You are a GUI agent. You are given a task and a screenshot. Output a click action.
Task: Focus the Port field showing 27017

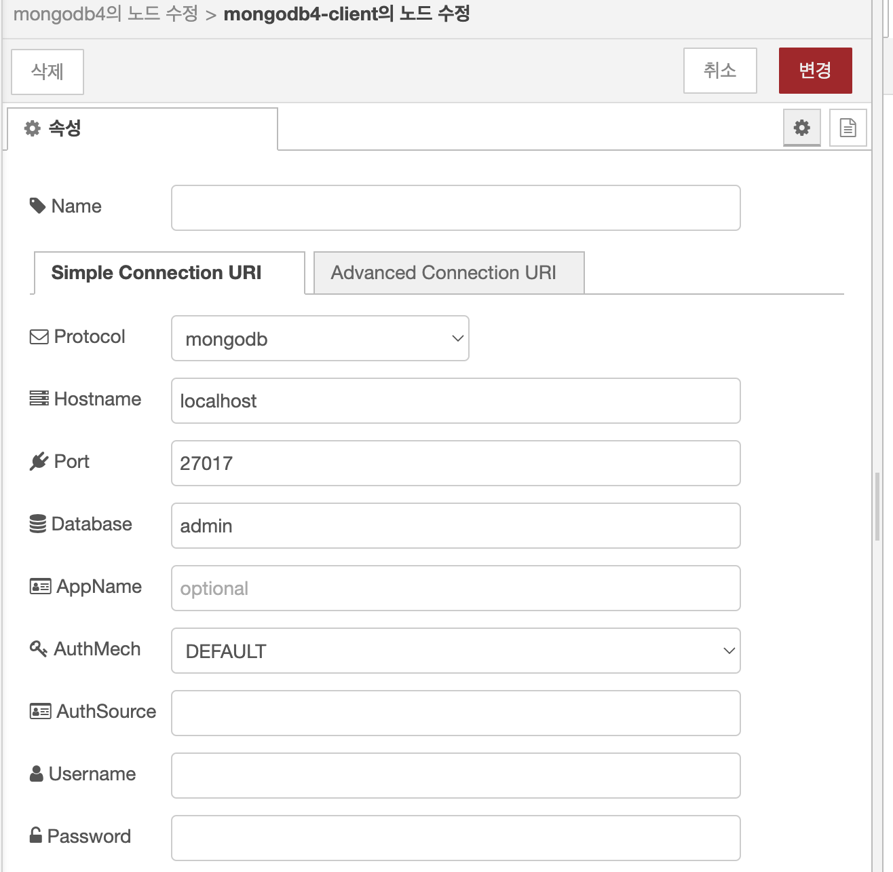coord(456,463)
